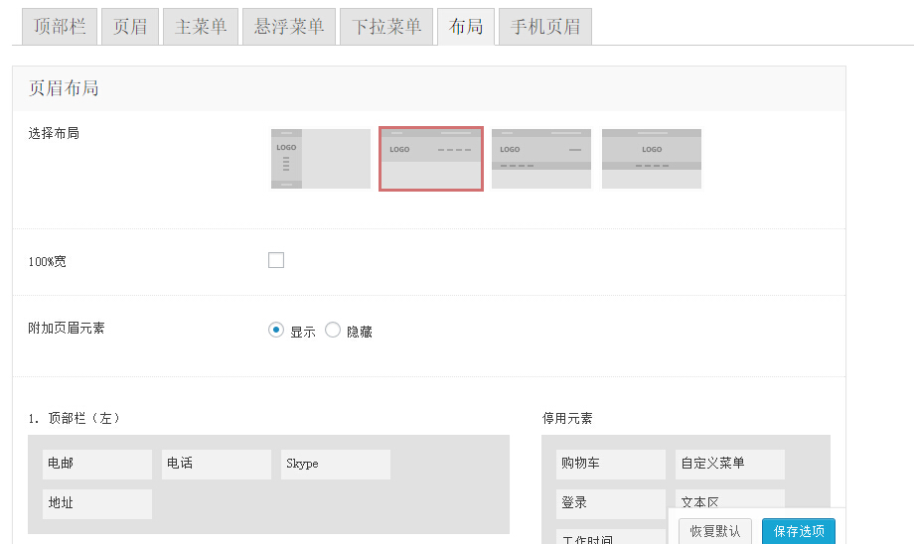Open the 手机页眉 tab

click(545, 27)
